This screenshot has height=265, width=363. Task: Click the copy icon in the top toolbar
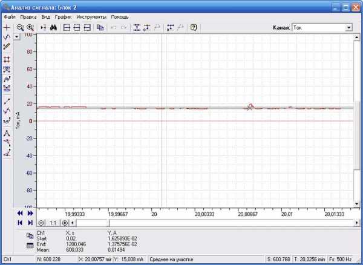point(100,27)
